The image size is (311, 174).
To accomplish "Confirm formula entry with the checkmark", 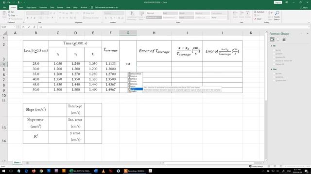I will click(29, 27).
